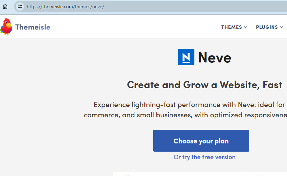Expand the chevron next to PLUGINS
The image size is (287, 176).
point(282,27)
